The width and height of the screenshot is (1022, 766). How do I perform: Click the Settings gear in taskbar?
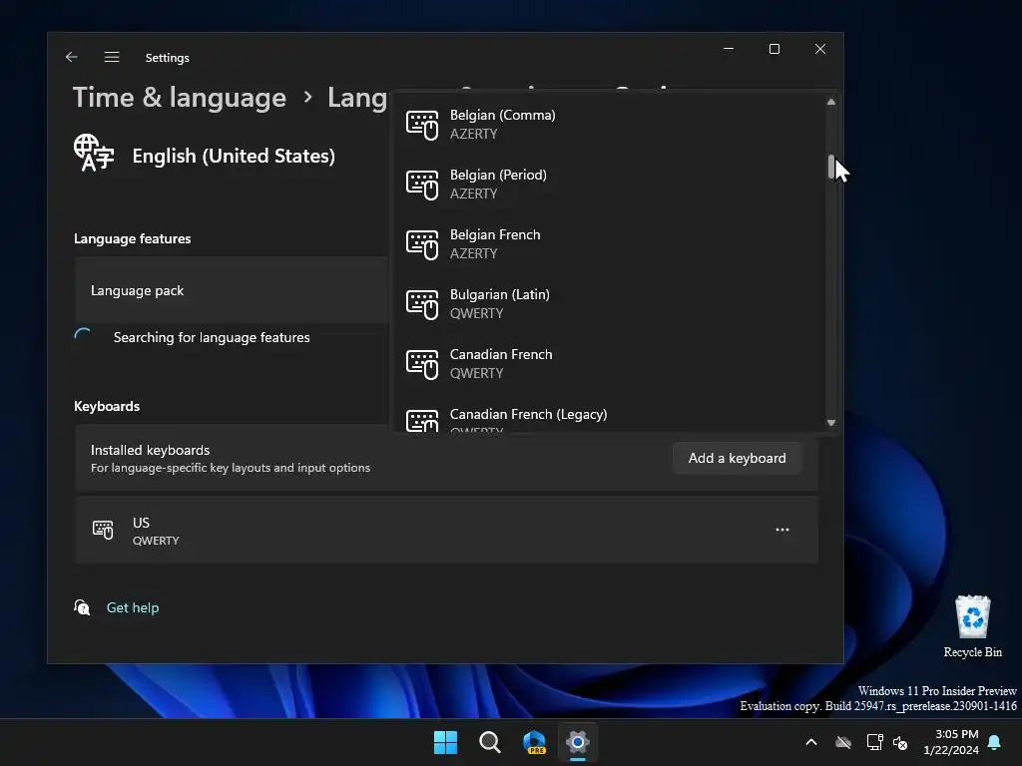click(x=578, y=742)
